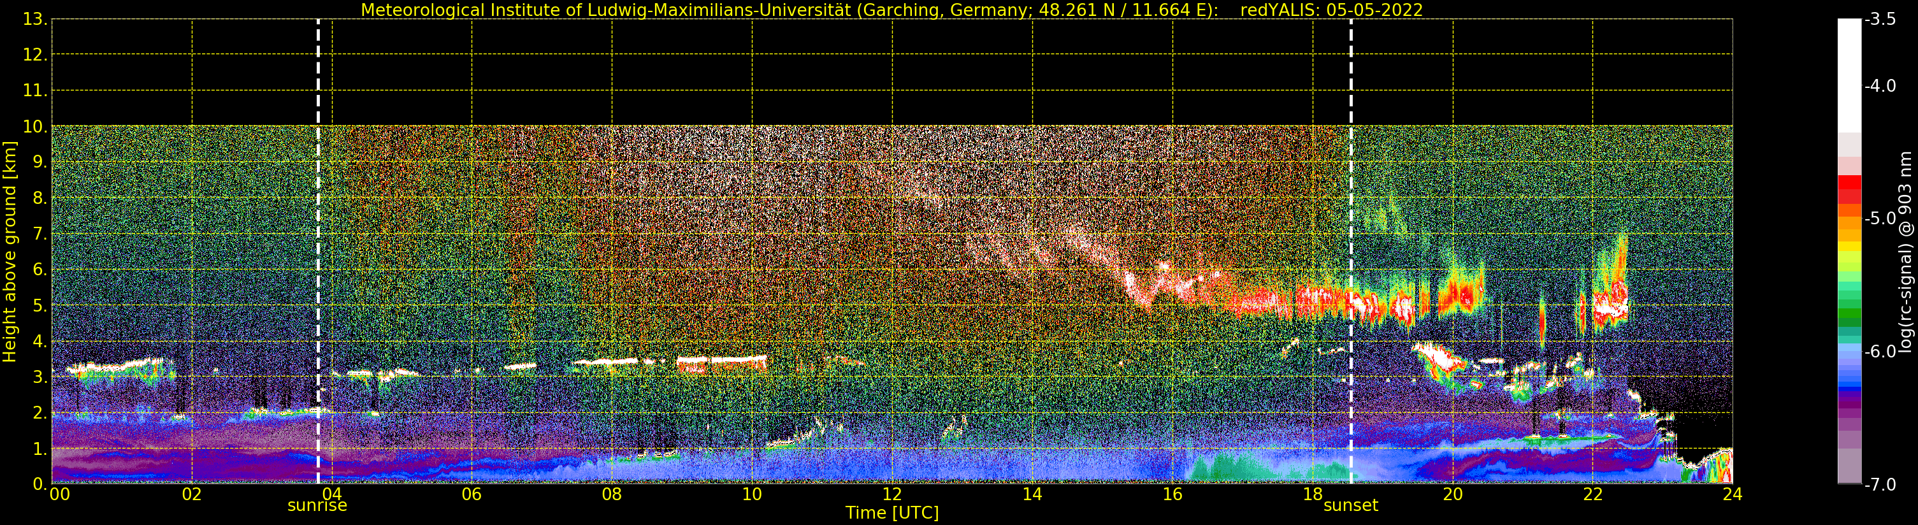Click the '9.' height axis tick label
The height and width of the screenshot is (525, 1918).
[x=40, y=162]
